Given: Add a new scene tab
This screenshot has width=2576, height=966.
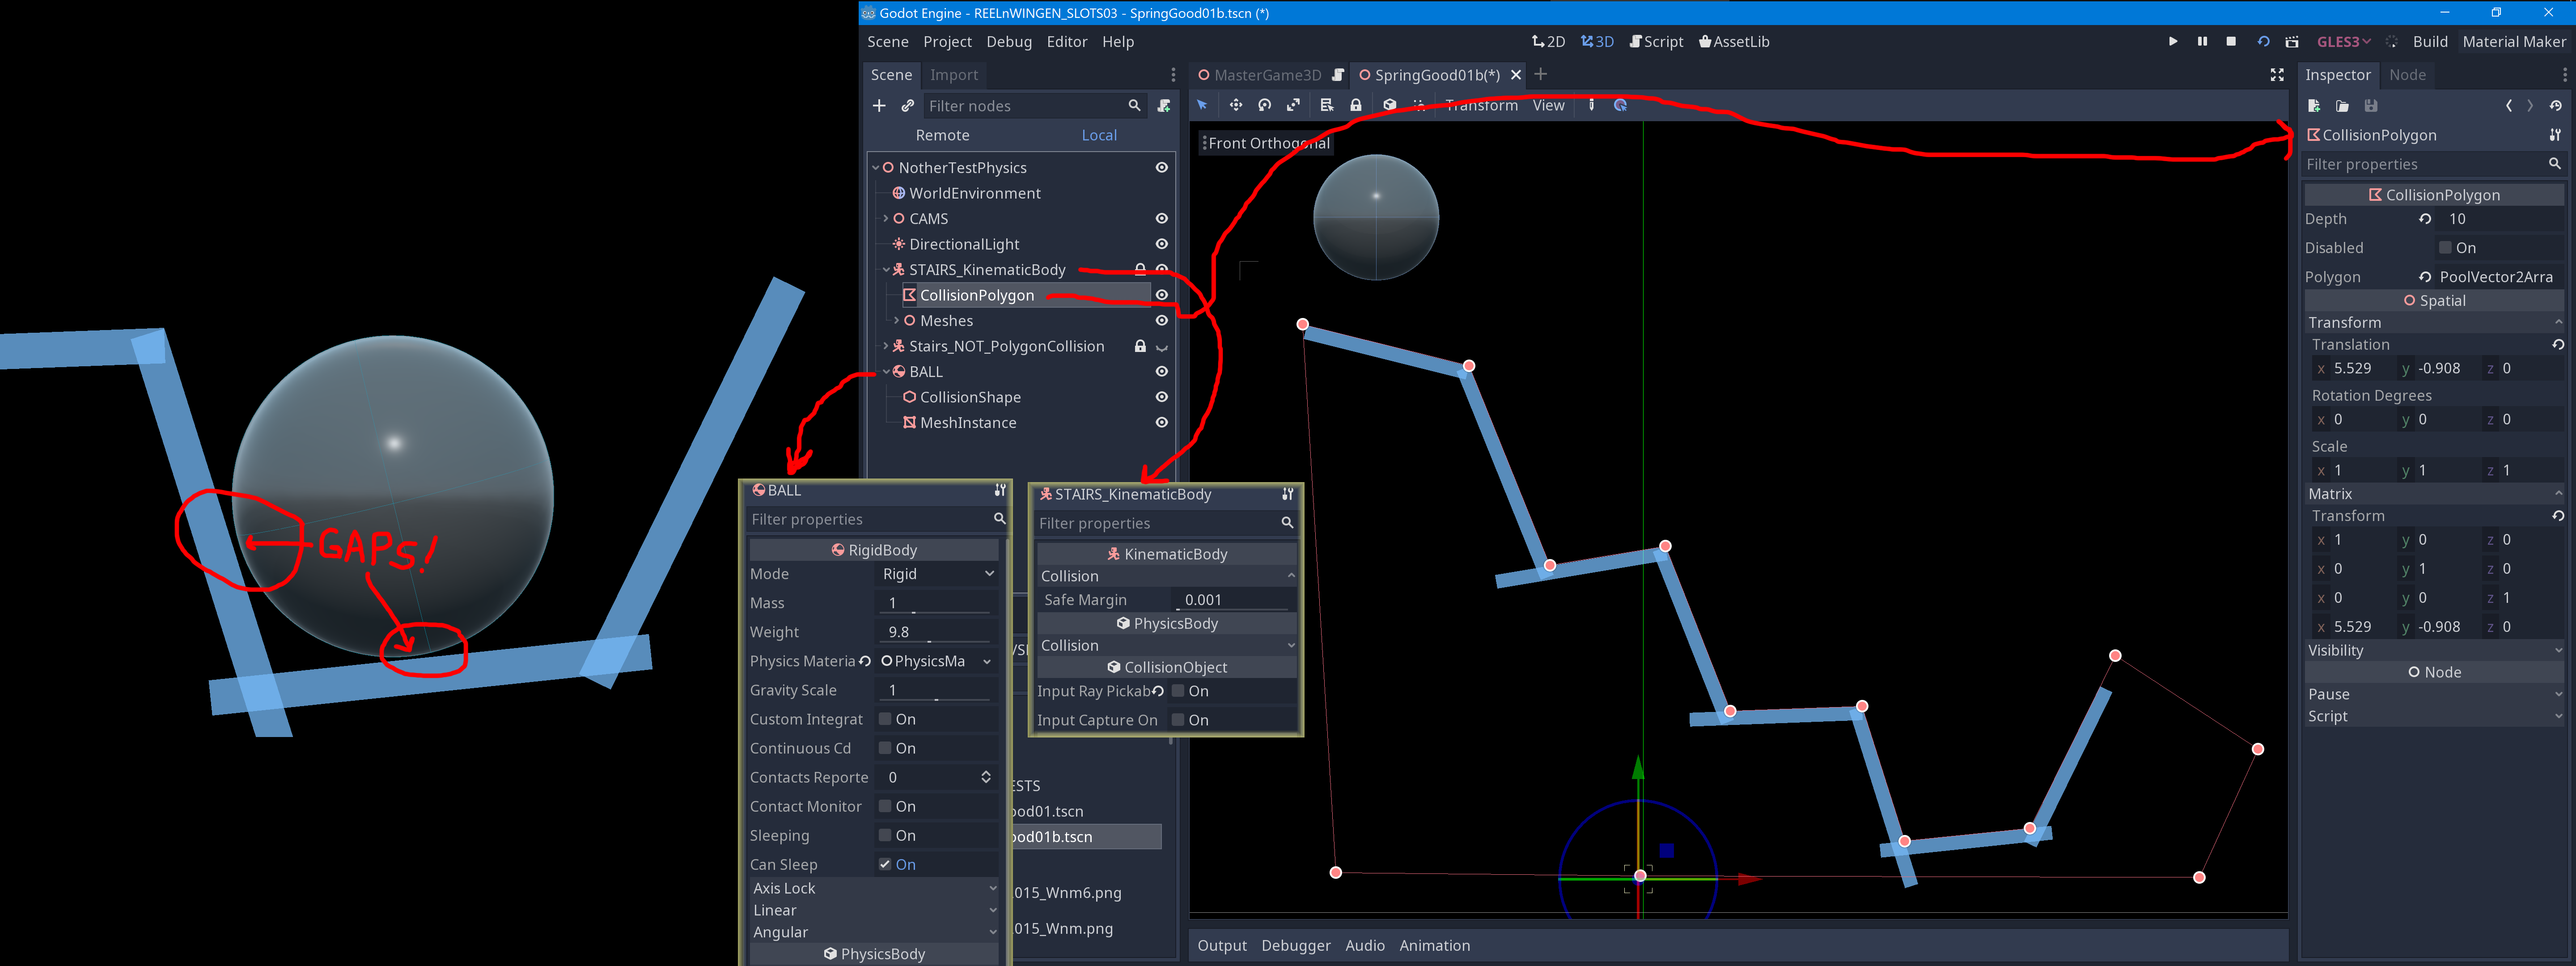Looking at the screenshot, I should (x=1541, y=74).
